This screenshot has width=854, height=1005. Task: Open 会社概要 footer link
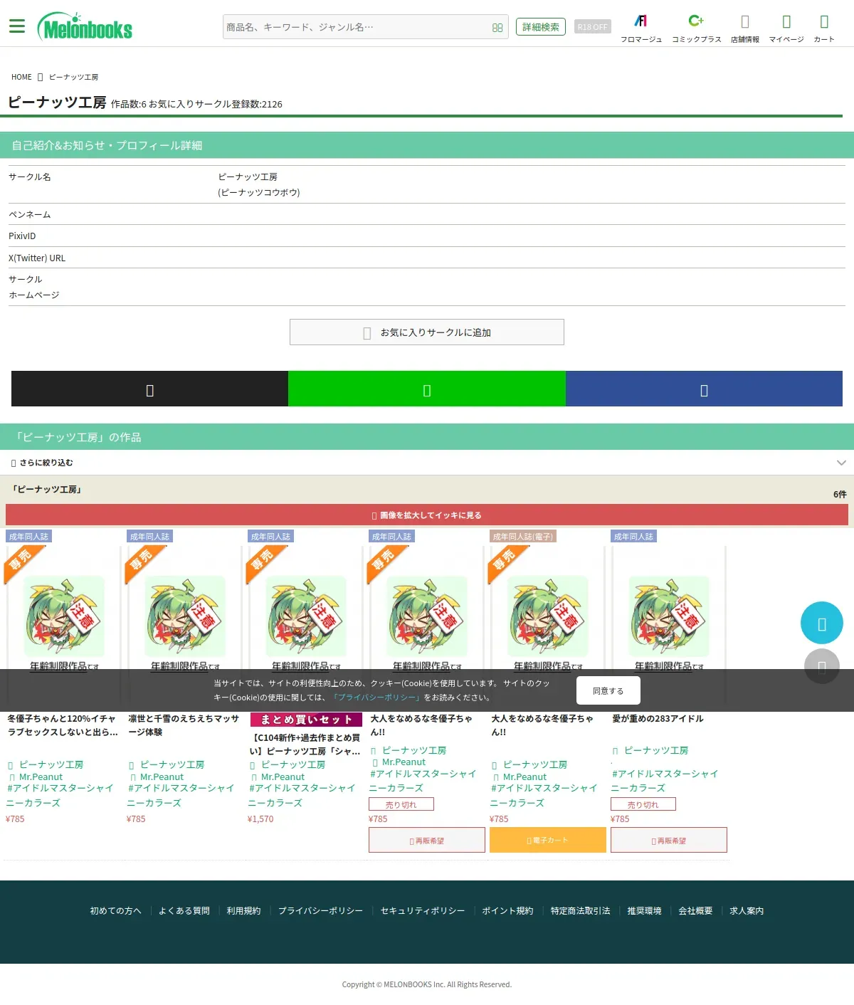click(x=695, y=910)
